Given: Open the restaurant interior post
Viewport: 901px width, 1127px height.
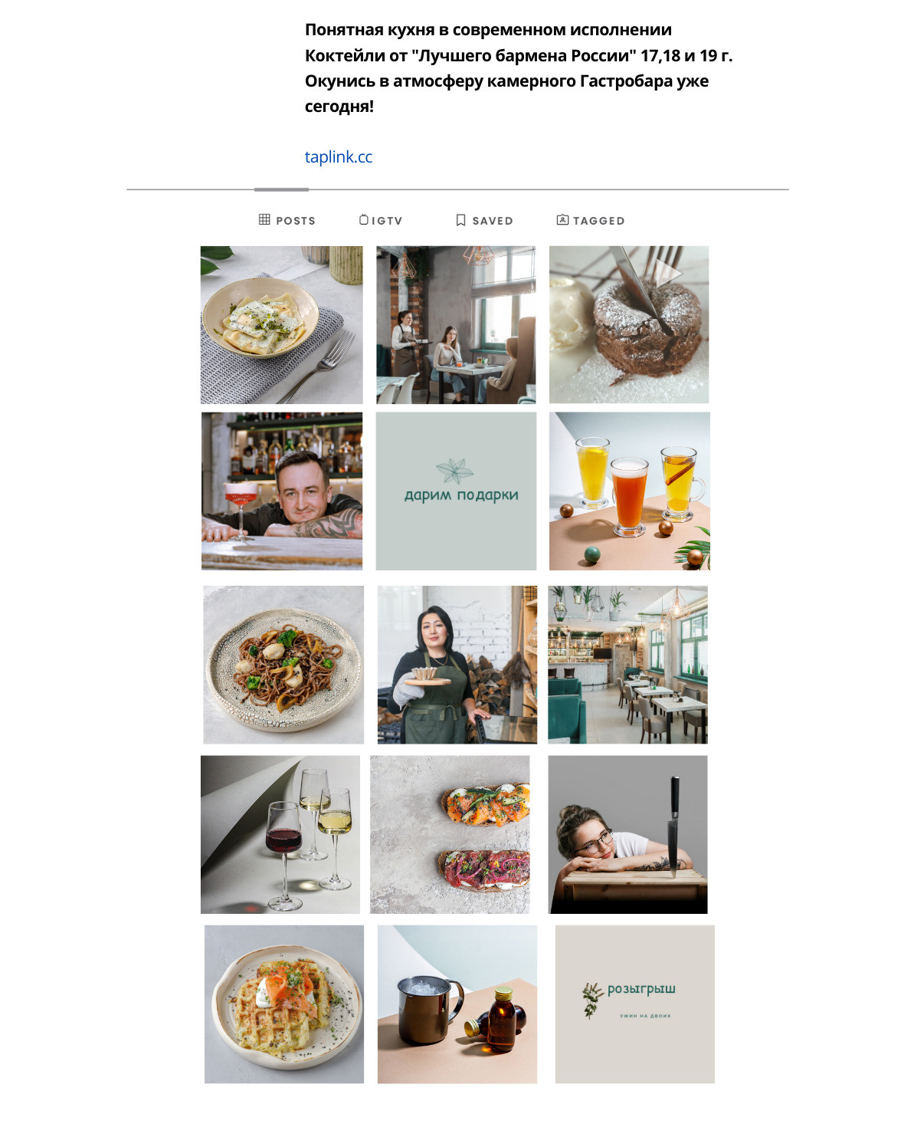Looking at the screenshot, I should [627, 665].
